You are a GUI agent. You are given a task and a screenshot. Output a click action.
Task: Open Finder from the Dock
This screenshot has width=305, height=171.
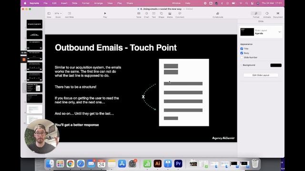coord(50,163)
